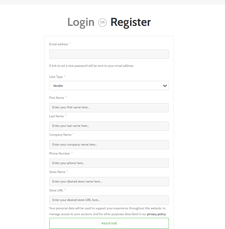Focus the company name input box

click(109, 144)
